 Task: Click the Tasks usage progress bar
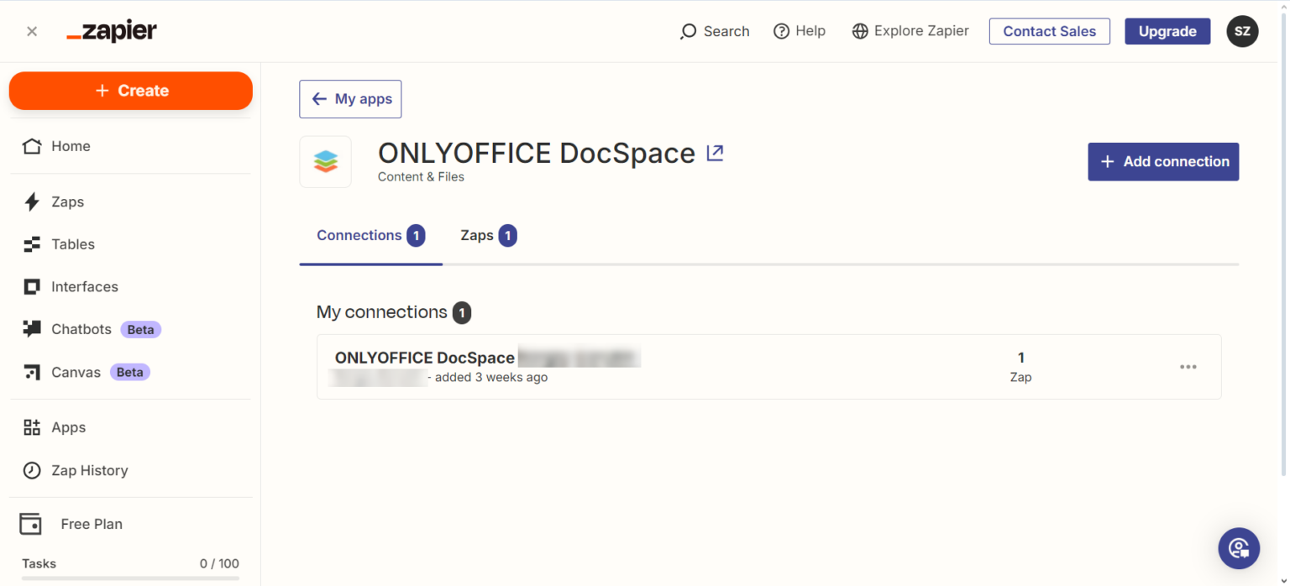(x=130, y=577)
